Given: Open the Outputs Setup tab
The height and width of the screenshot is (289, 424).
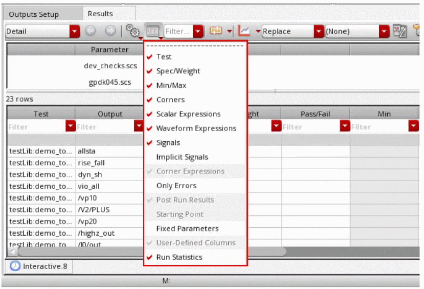Looking at the screenshot, I should click(x=34, y=14).
